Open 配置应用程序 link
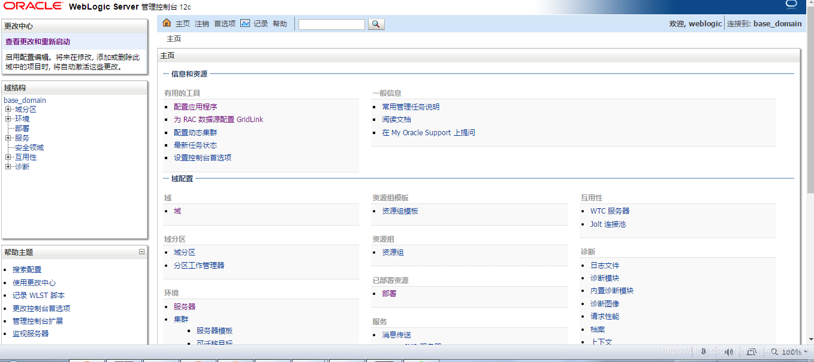Screen dimensions: 814x362 195,107
